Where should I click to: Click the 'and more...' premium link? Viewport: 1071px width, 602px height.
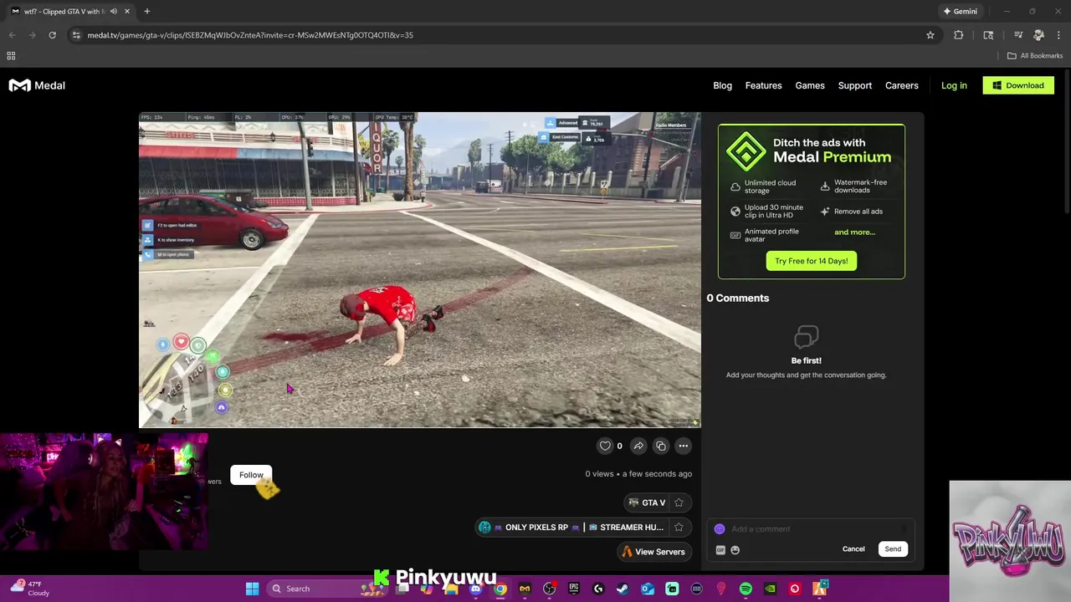[x=854, y=232]
